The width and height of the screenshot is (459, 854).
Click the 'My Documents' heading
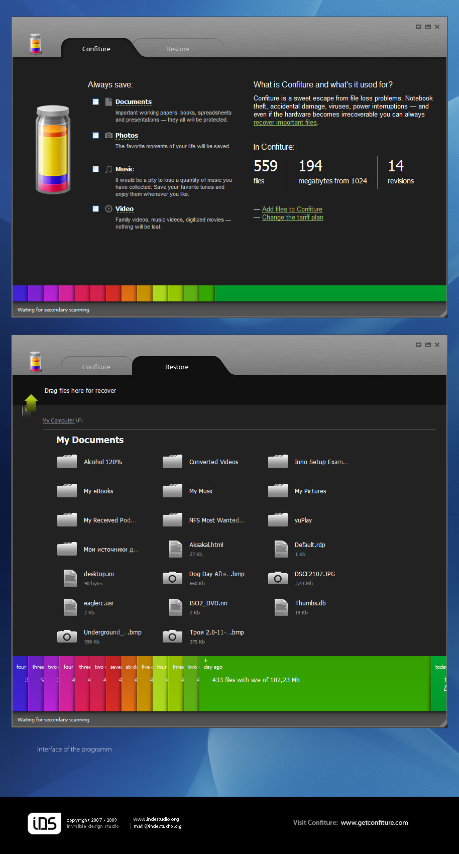tap(90, 440)
